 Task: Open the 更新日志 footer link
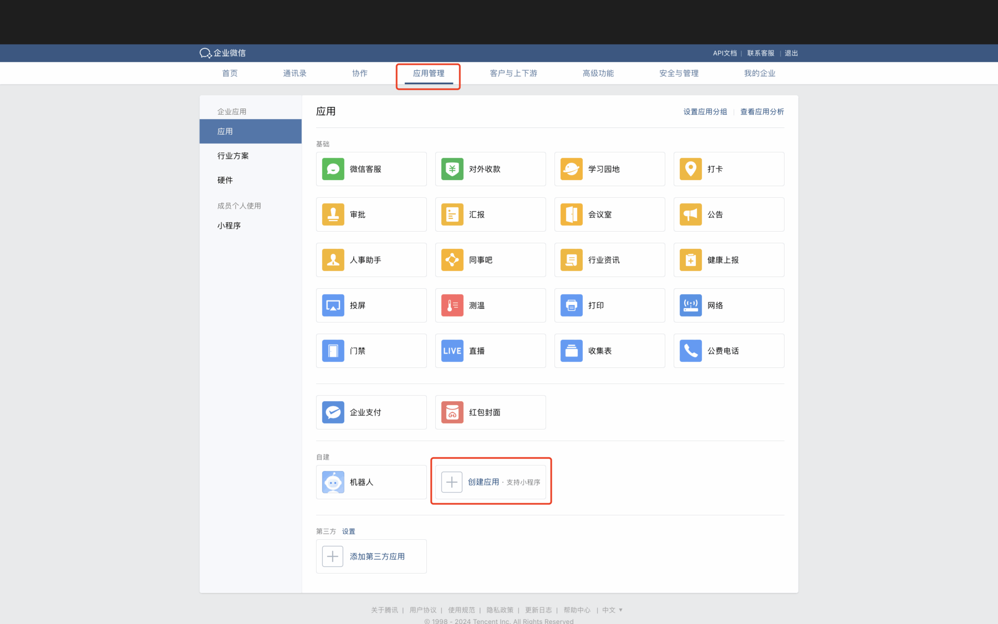(x=538, y=610)
